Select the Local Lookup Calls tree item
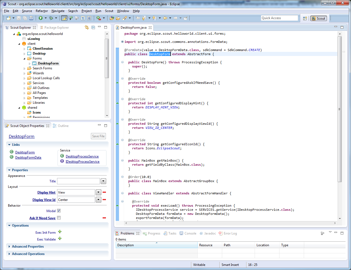 tap(46, 78)
